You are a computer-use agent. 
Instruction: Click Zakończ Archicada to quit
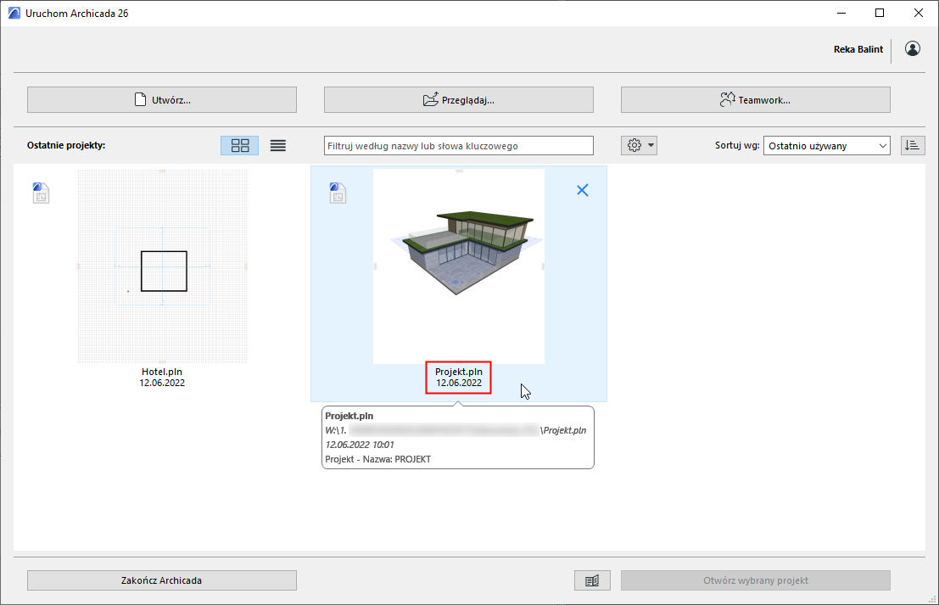162,580
